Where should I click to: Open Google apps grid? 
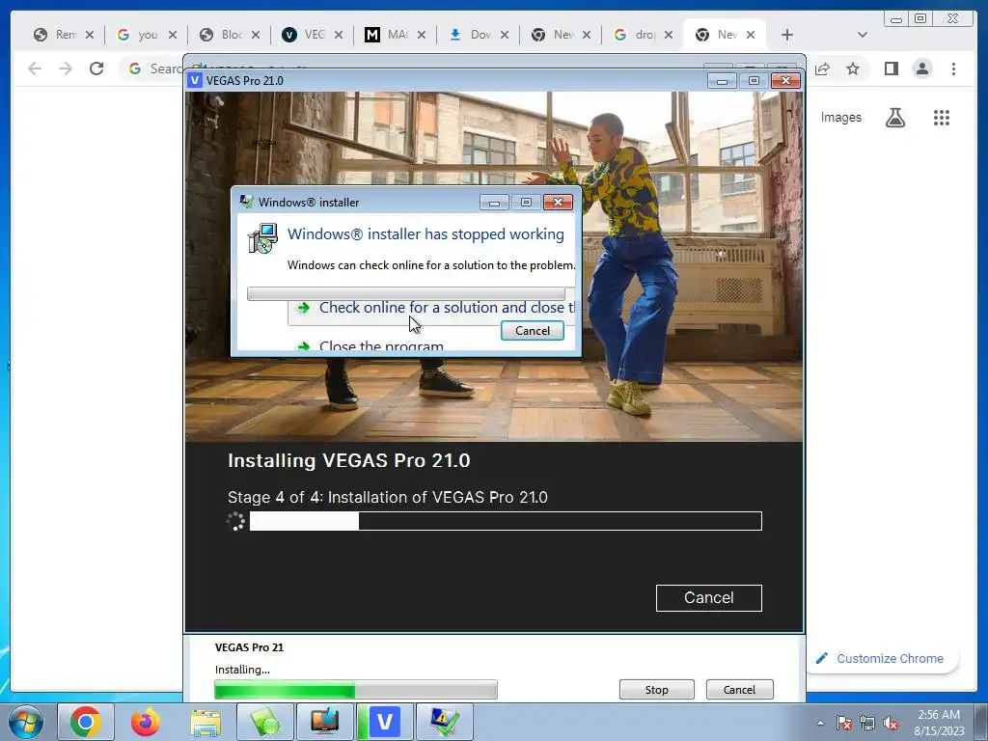pyautogui.click(x=942, y=117)
